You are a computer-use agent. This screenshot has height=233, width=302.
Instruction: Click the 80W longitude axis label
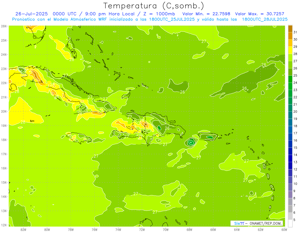coord(47,229)
